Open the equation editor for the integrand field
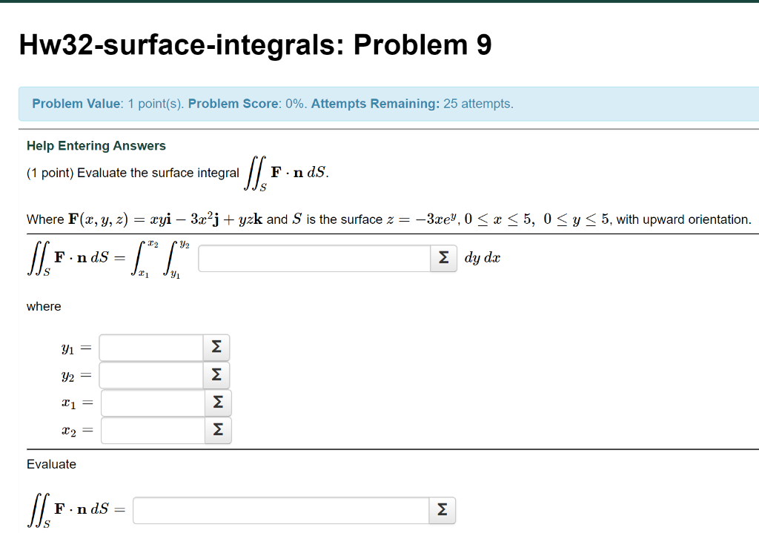Image resolution: width=759 pixels, height=533 pixels. coord(443,258)
